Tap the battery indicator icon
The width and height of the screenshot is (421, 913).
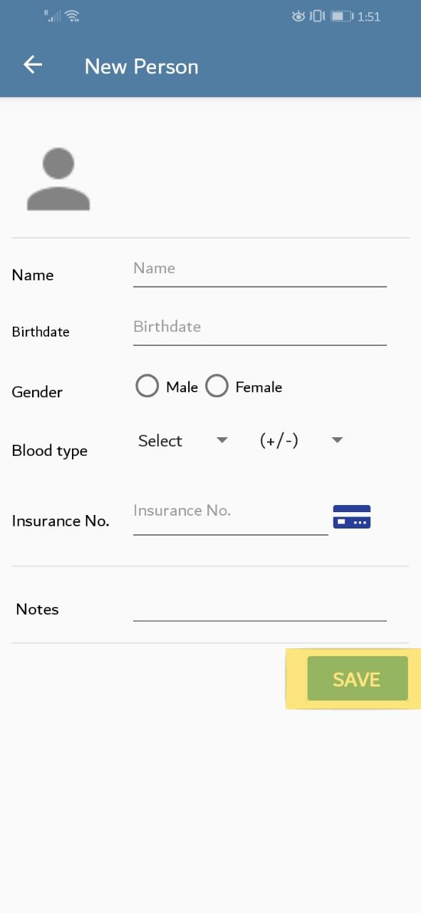click(x=342, y=16)
